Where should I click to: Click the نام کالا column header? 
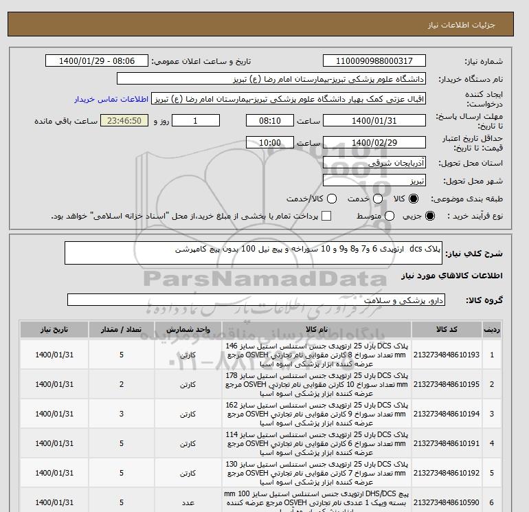pos(317,329)
